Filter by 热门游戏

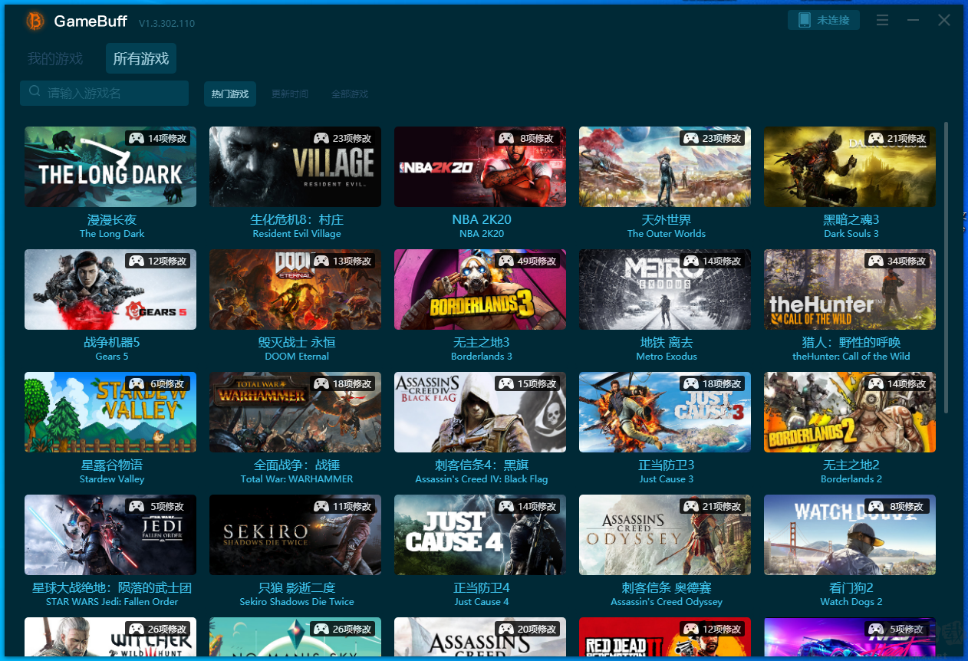(230, 94)
